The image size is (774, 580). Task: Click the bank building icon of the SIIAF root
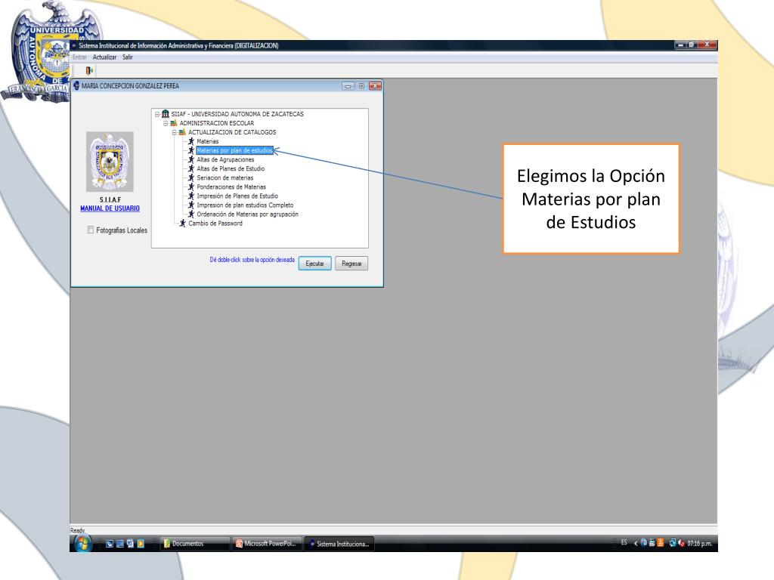tap(166, 114)
